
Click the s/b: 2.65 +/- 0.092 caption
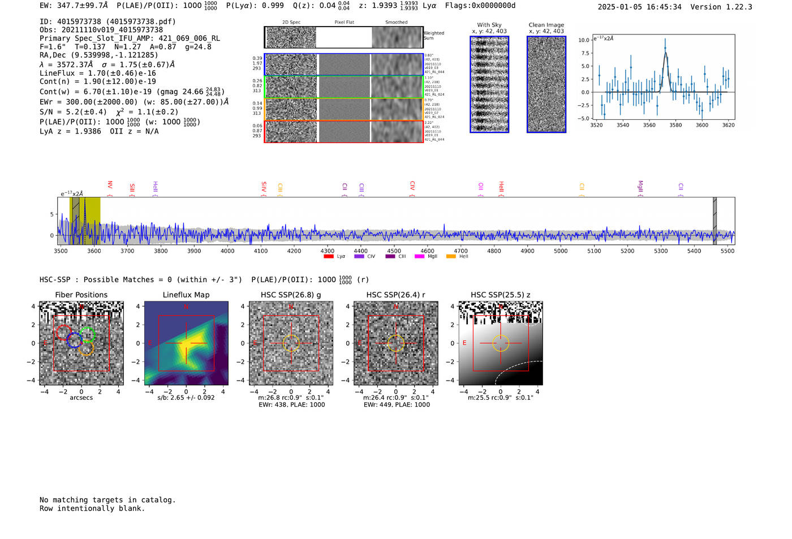[186, 398]
